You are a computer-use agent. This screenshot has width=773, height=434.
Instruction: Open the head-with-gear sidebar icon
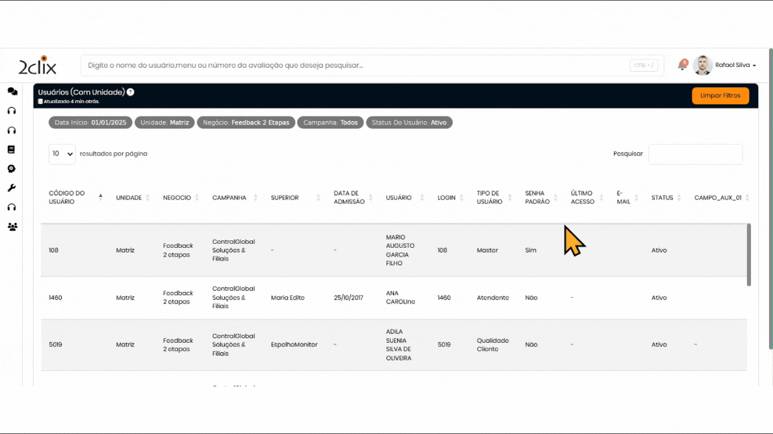11,169
